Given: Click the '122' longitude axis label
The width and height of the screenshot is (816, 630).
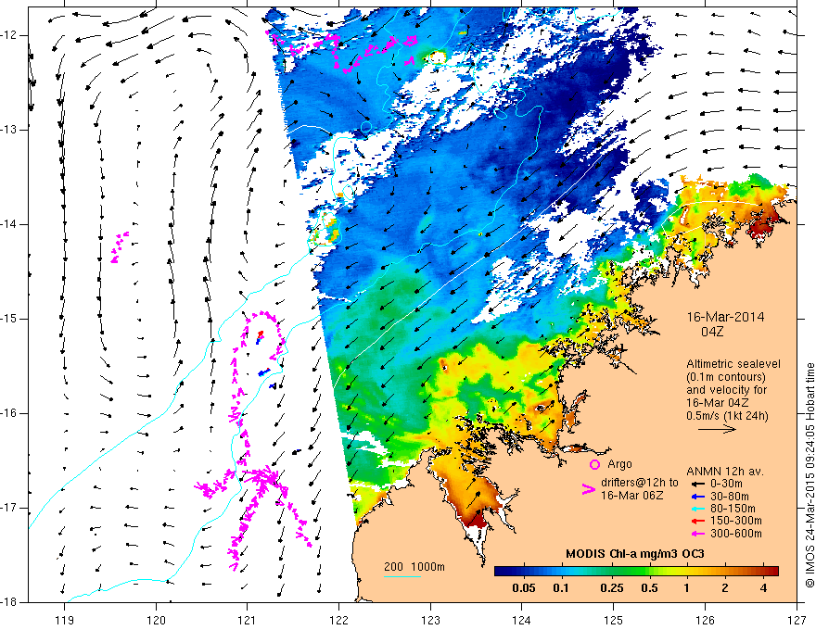Looking at the screenshot, I should [x=338, y=620].
